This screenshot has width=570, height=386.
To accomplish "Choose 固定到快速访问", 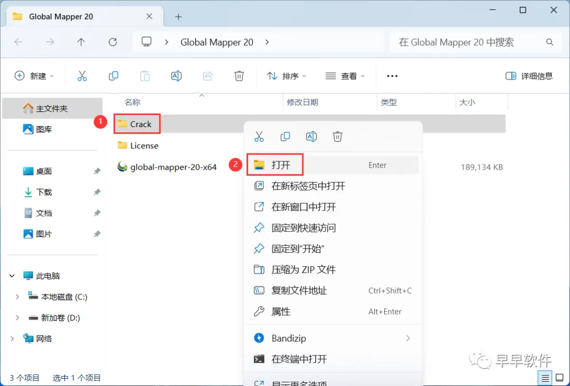I will click(332, 228).
